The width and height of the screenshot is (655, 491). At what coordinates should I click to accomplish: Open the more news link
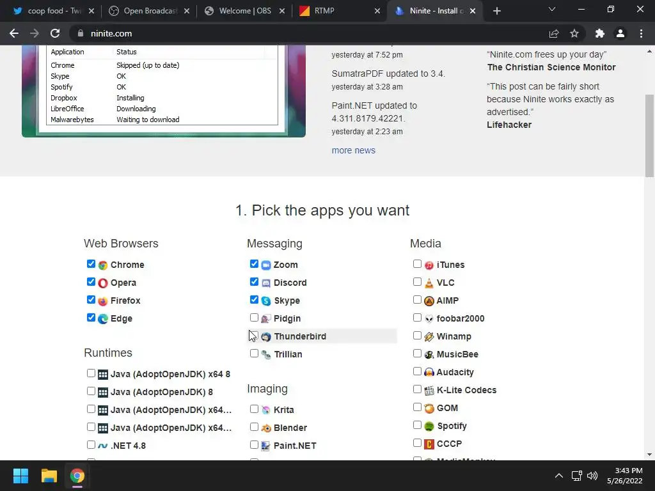coord(353,150)
